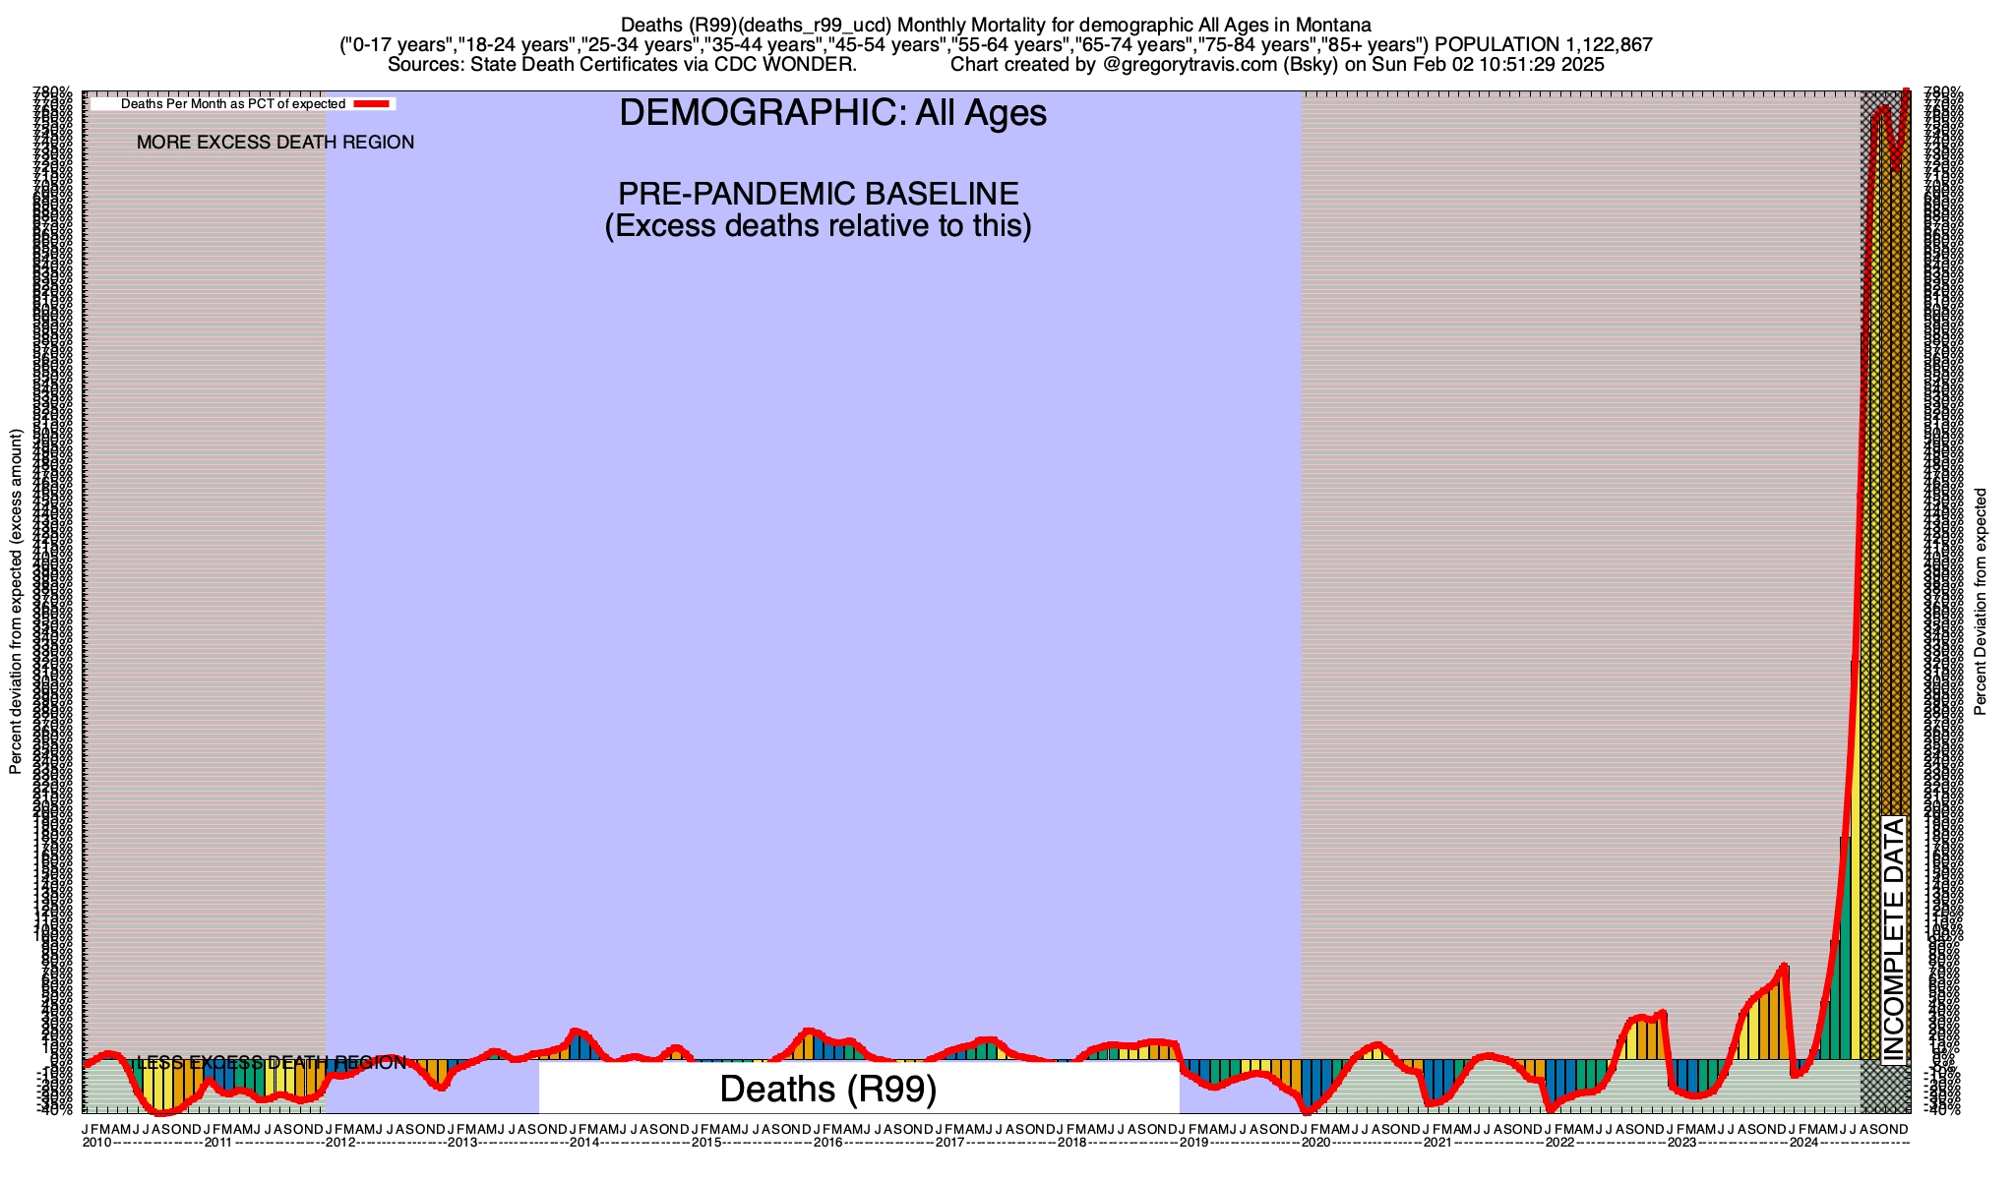Click the large "Deaths (R99)" label at chart bottom

point(828,1090)
